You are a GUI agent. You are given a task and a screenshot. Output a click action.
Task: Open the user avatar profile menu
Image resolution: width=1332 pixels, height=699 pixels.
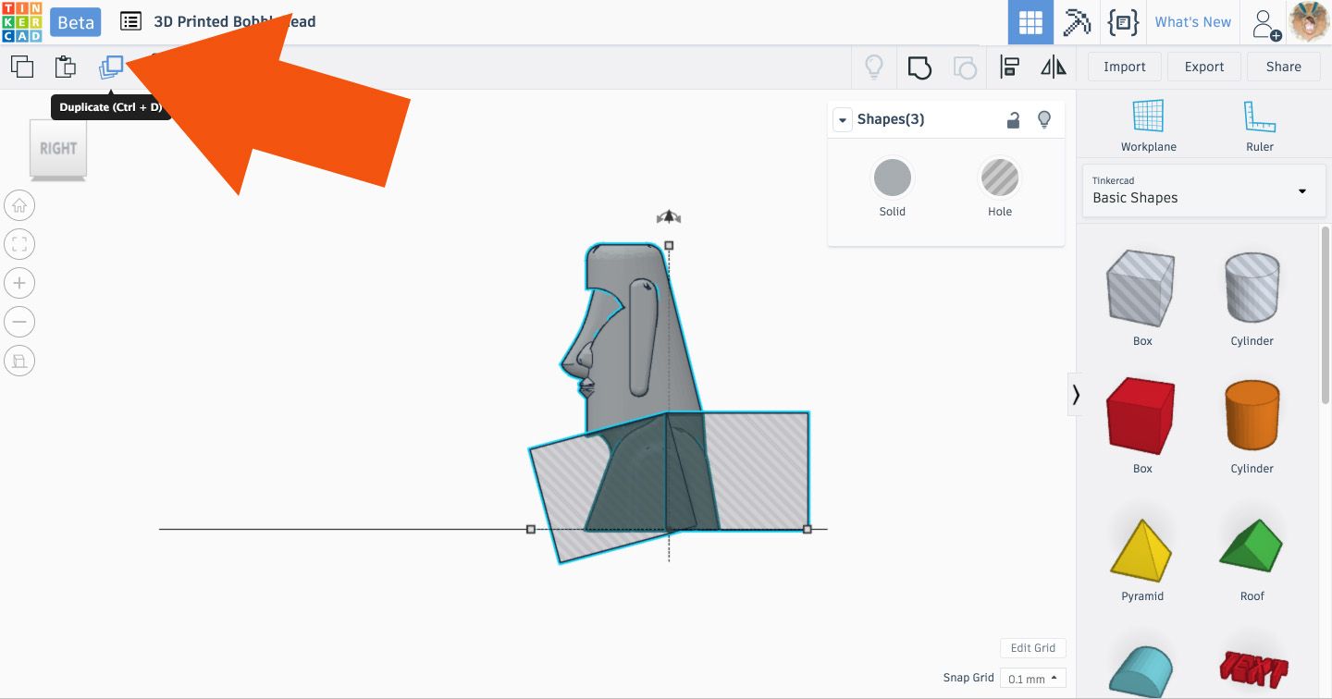click(x=1309, y=22)
